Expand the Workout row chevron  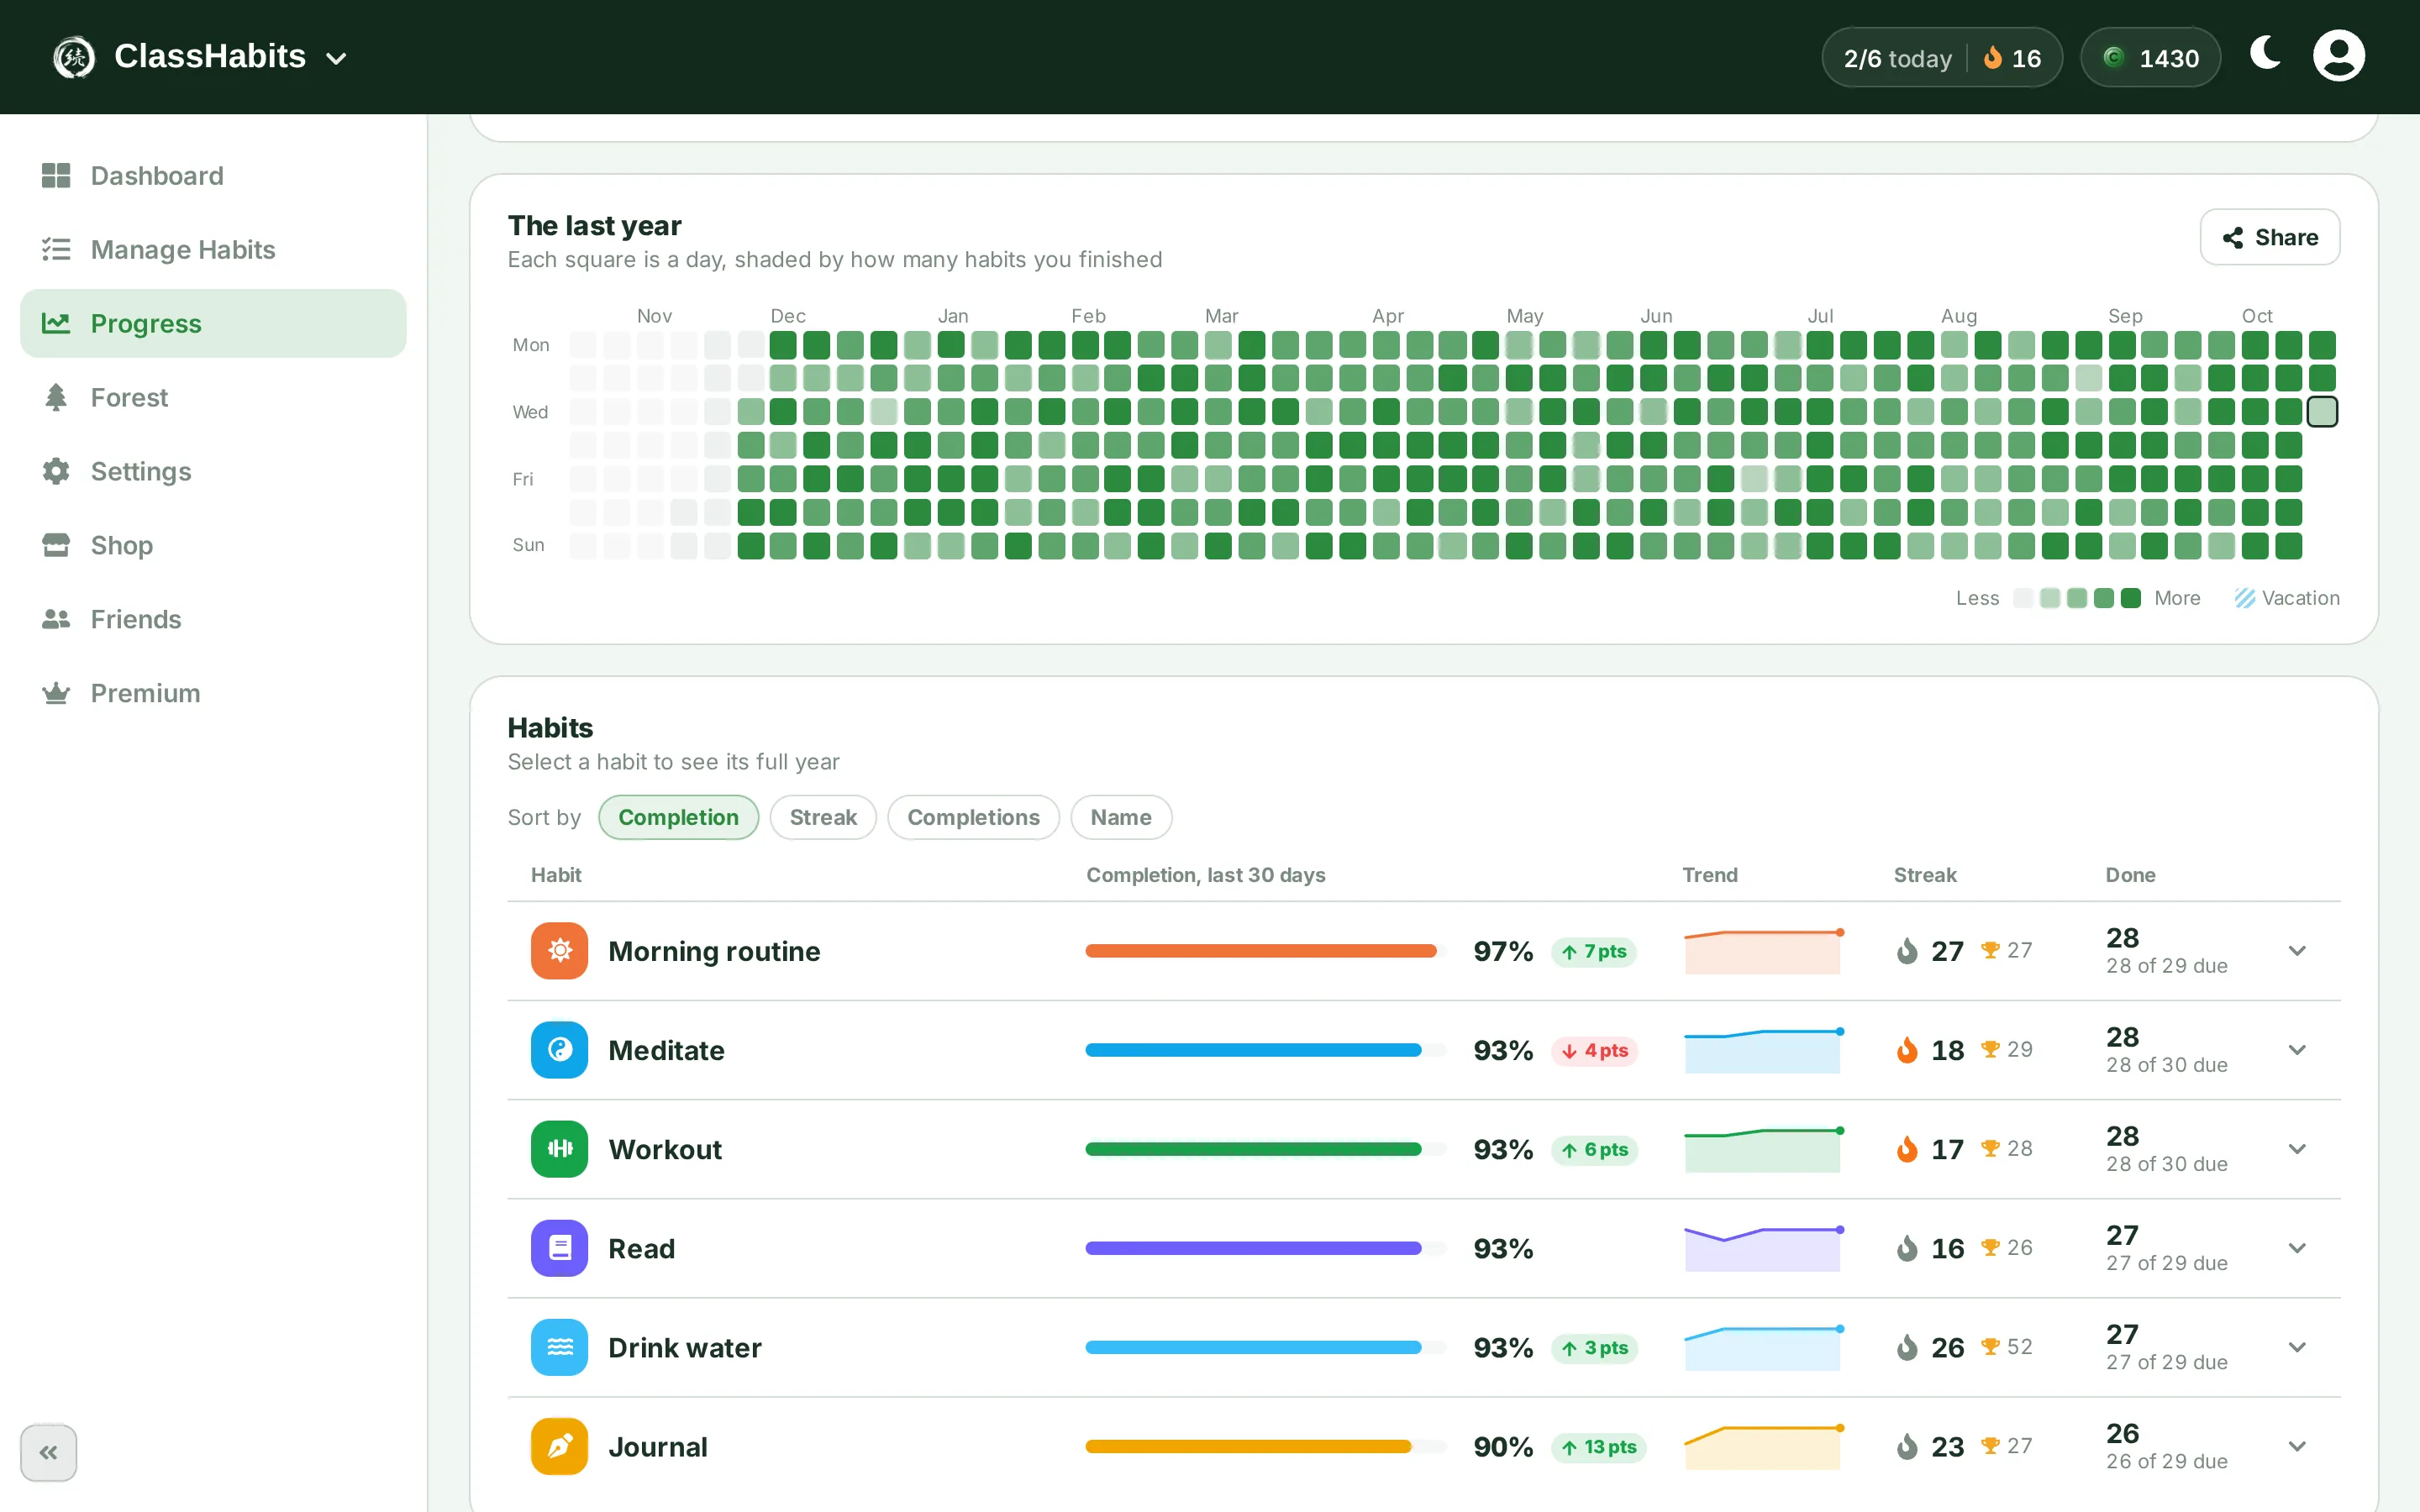click(2297, 1149)
